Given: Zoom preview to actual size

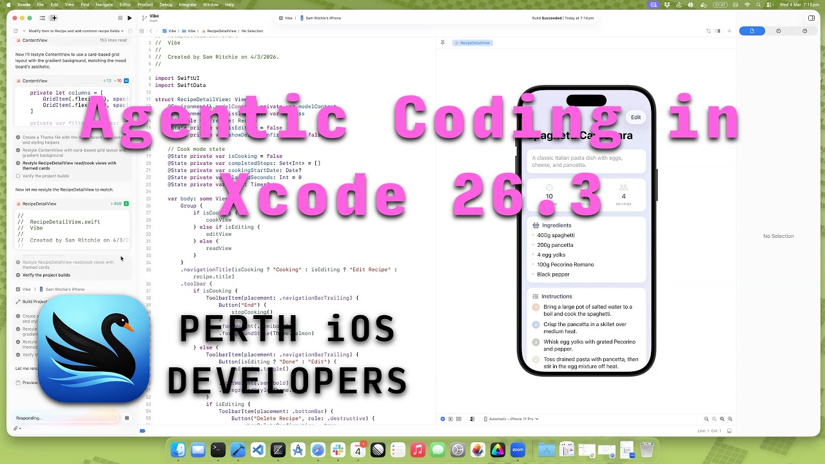Looking at the screenshot, I should point(714,419).
